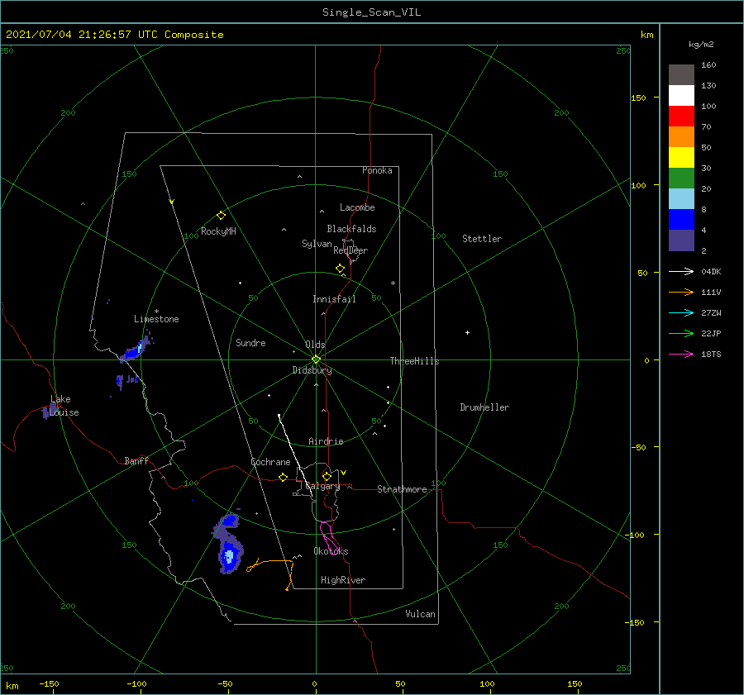Click the Banff town label

(x=136, y=460)
